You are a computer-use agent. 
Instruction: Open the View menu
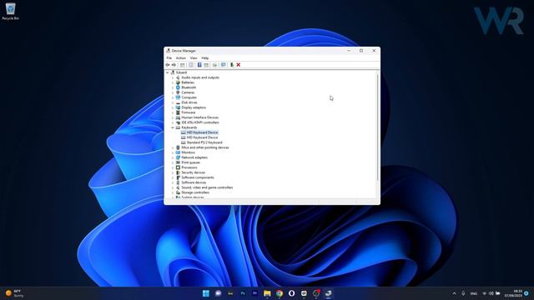point(194,58)
